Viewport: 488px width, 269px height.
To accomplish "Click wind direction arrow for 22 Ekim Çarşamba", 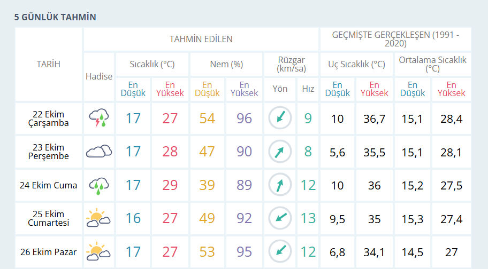I will [280, 118].
